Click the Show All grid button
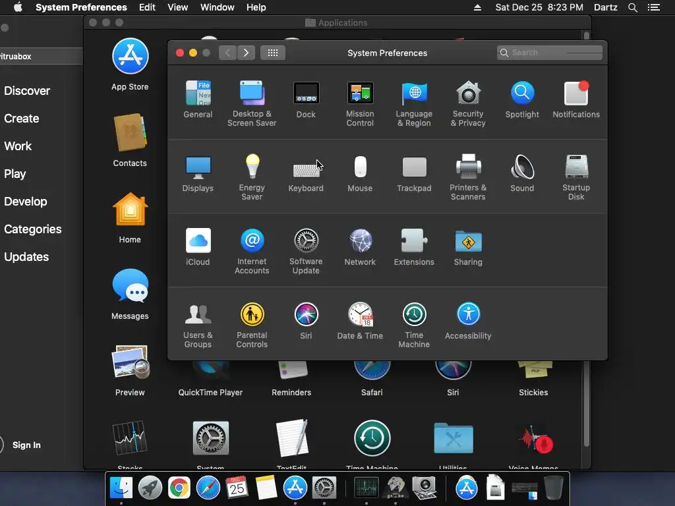 click(x=272, y=53)
